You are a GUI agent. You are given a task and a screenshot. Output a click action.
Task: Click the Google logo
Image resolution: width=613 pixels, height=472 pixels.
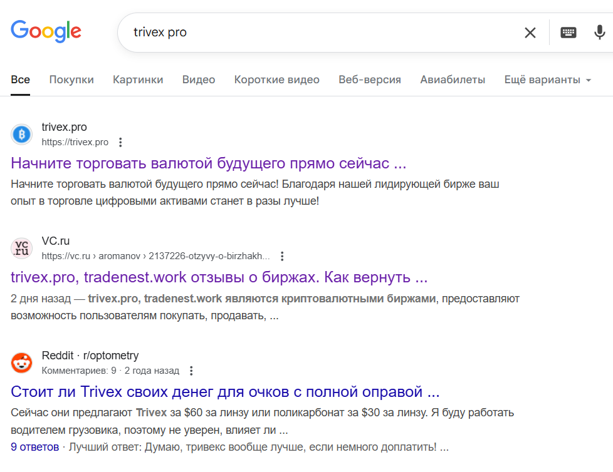click(46, 31)
